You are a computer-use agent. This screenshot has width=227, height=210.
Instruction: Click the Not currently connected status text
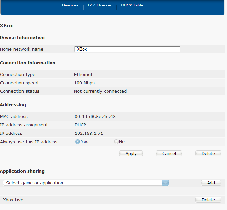click(x=100, y=91)
